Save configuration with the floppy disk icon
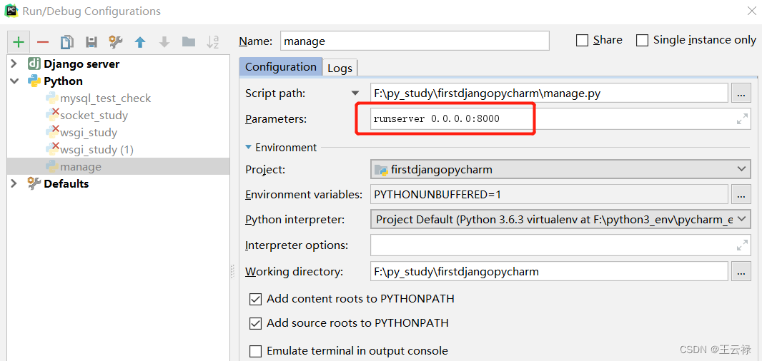The image size is (762, 361). tap(91, 42)
